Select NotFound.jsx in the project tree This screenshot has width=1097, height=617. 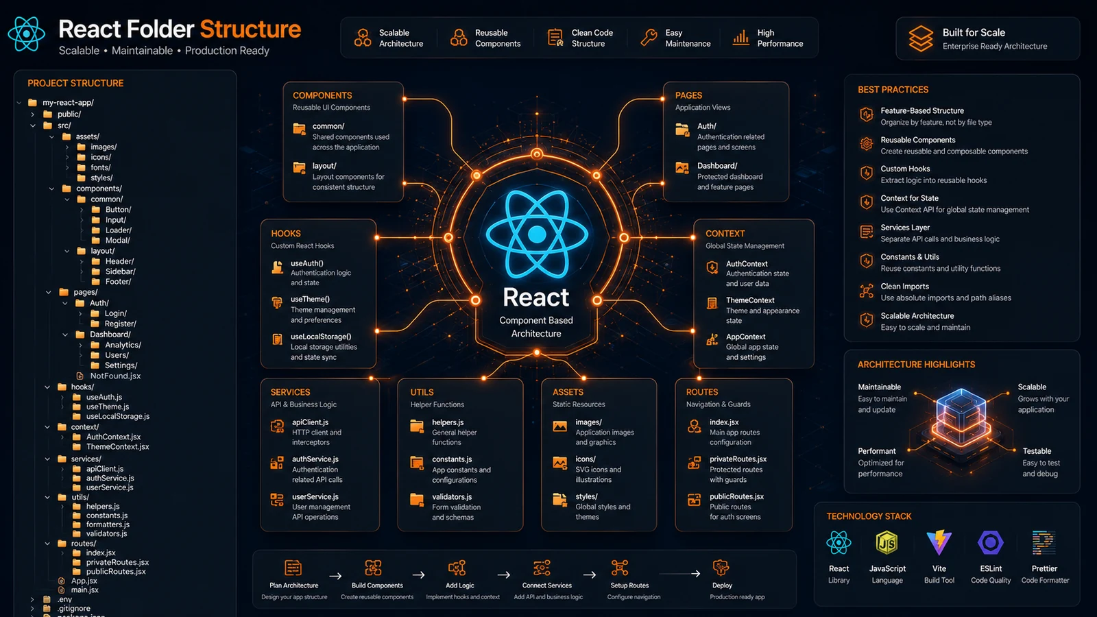pos(115,376)
